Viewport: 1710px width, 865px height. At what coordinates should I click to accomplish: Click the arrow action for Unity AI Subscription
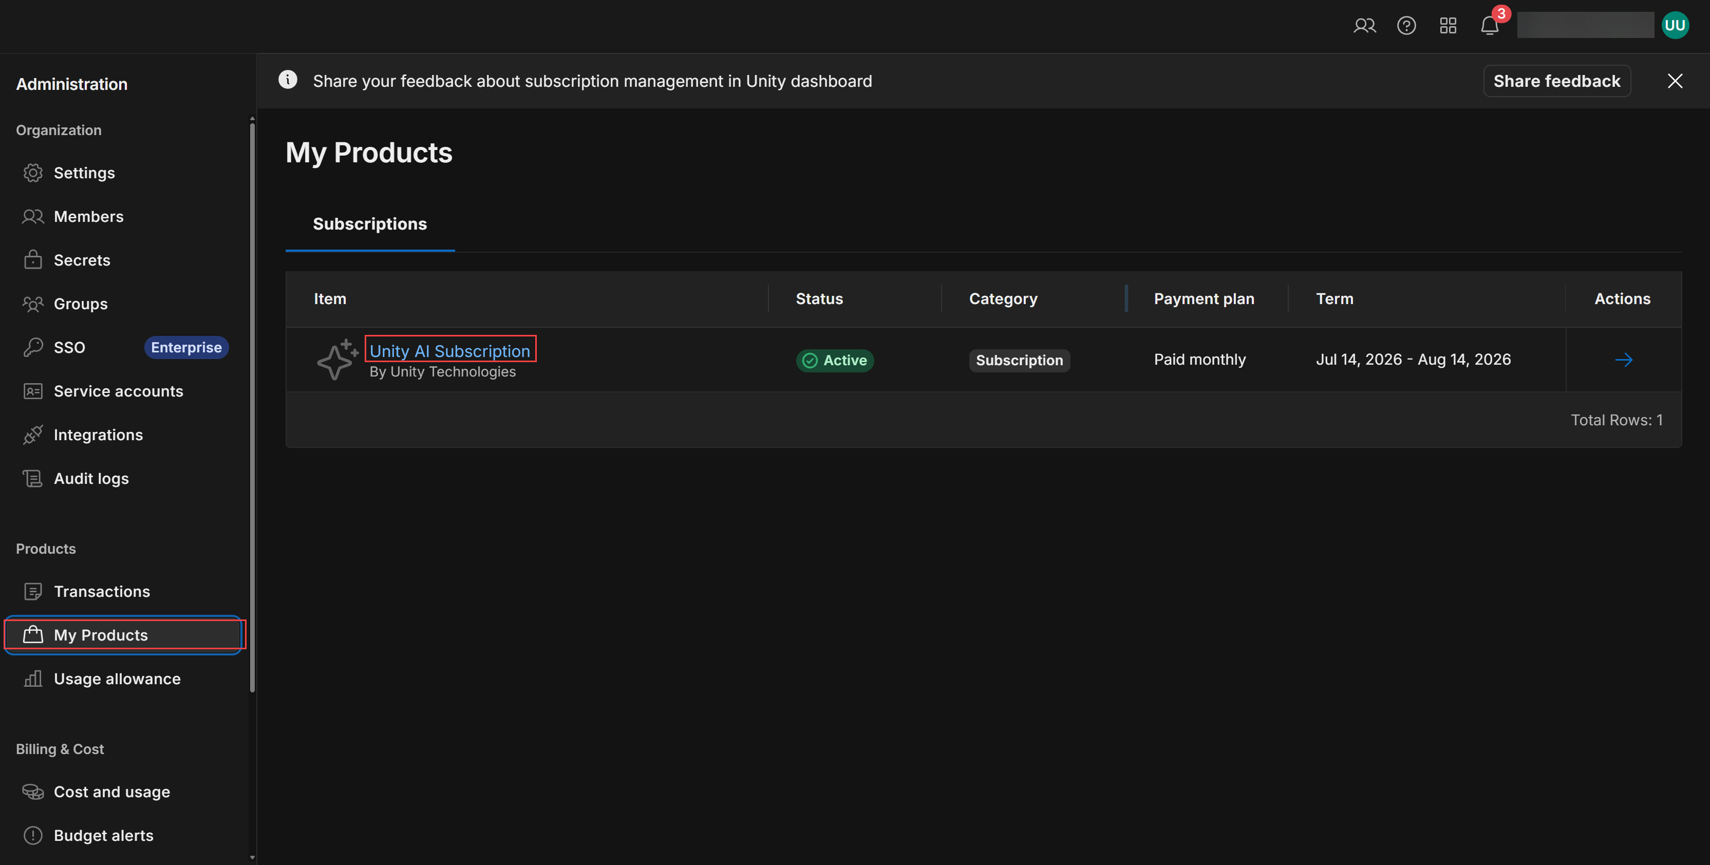[1624, 360]
